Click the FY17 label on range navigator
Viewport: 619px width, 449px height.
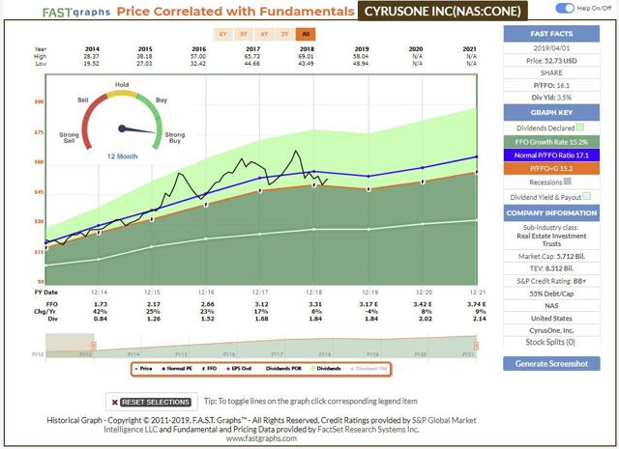tap(277, 354)
